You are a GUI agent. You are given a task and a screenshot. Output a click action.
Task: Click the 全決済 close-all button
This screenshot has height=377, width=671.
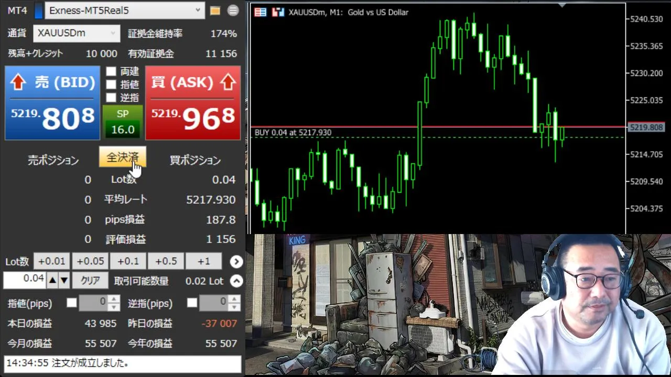pos(123,157)
